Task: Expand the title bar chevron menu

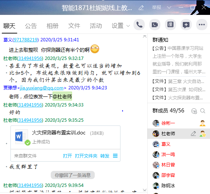Action: pos(169,7)
